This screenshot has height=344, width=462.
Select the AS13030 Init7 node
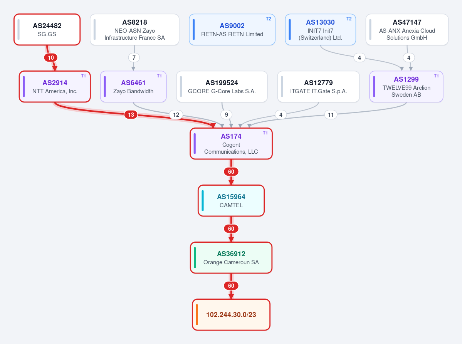tap(321, 29)
